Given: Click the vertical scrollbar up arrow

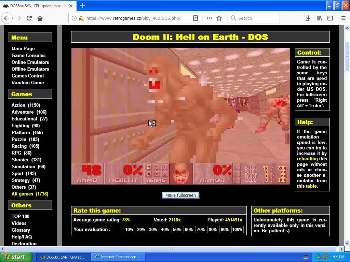Looking at the screenshot, I should [x=347, y=28].
